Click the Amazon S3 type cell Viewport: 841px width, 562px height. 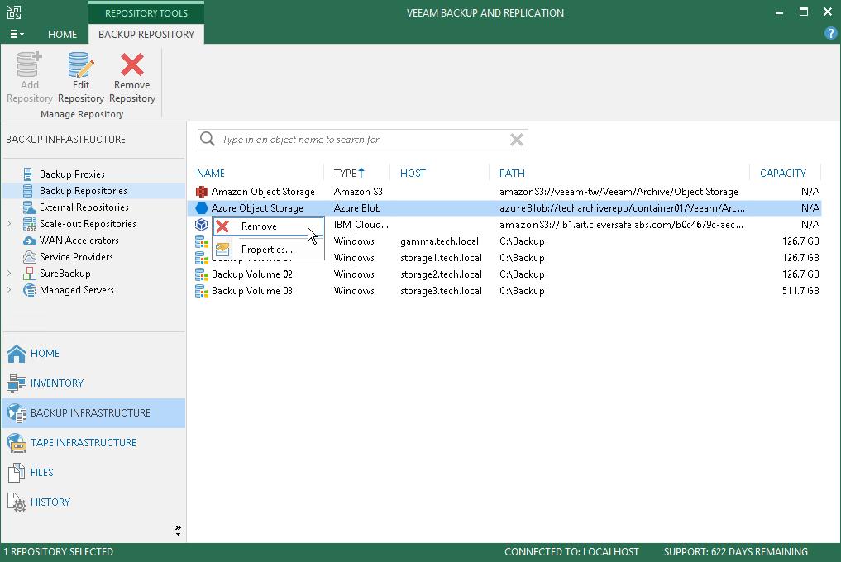pos(358,192)
